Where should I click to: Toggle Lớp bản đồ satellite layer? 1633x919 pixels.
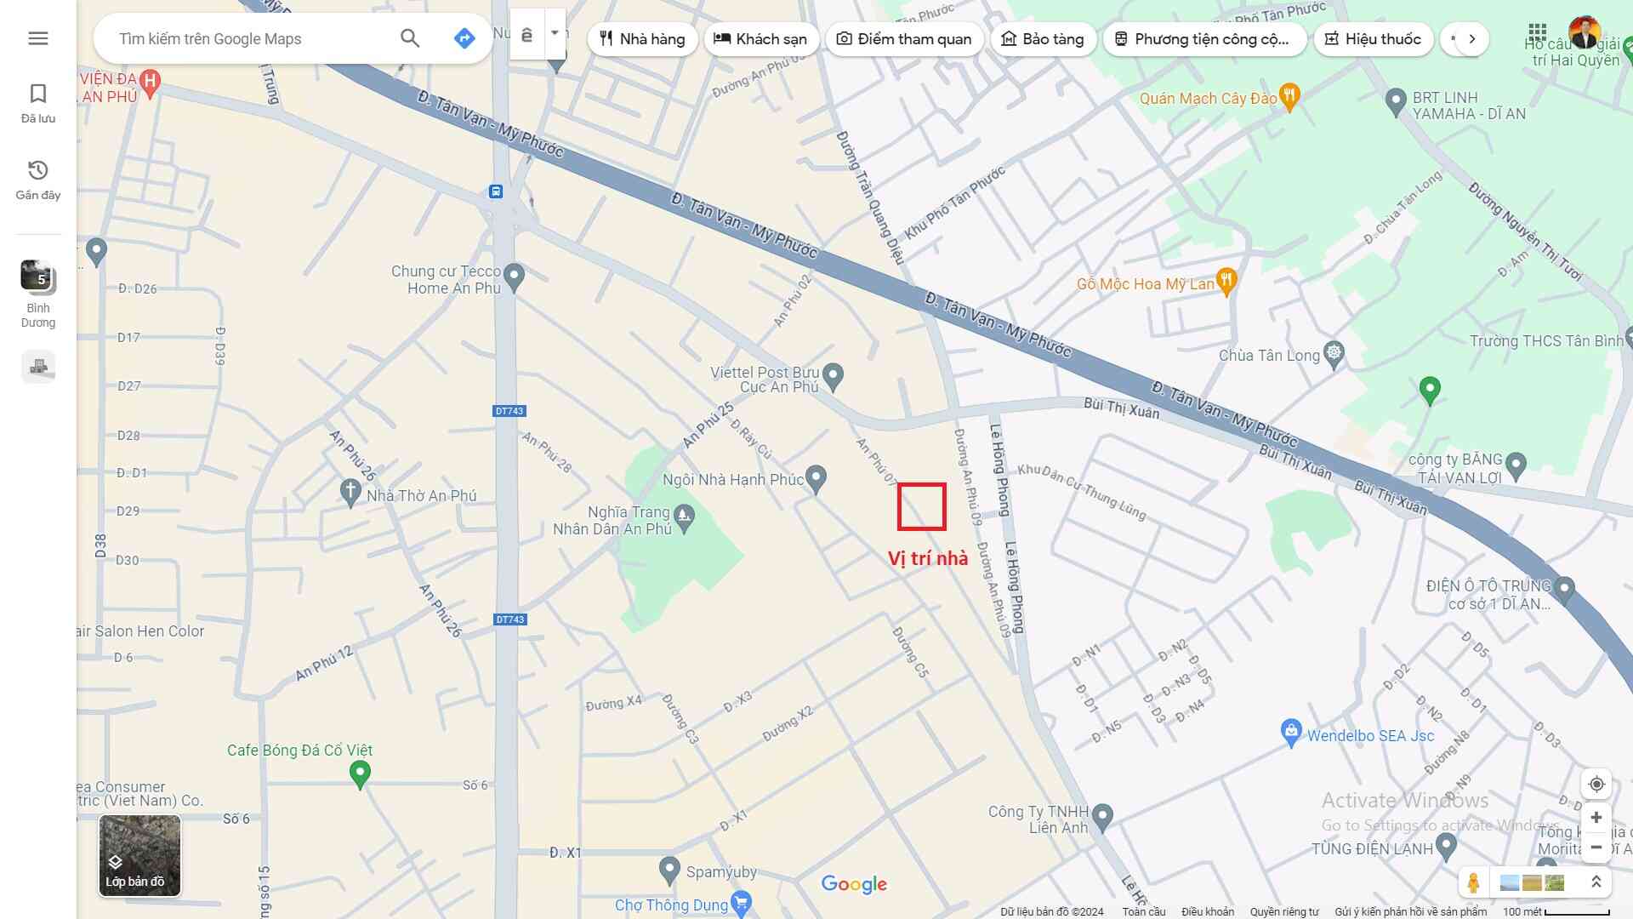[x=139, y=855]
